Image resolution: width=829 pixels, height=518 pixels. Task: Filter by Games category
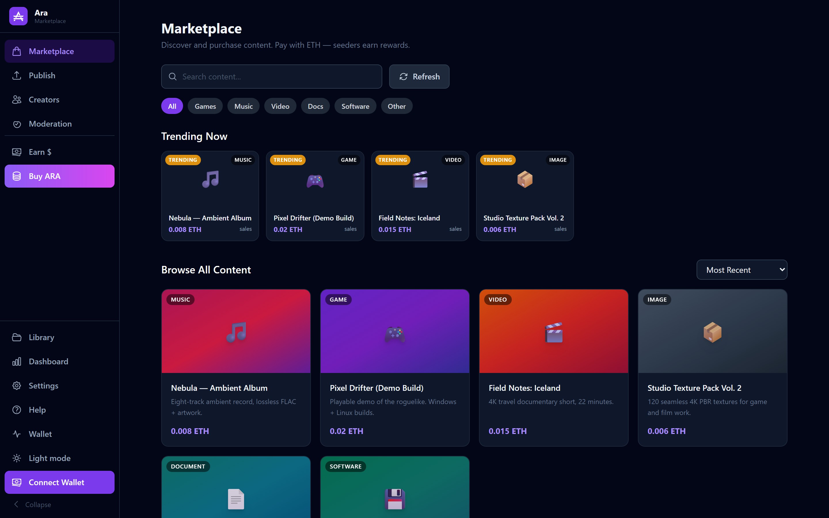pos(205,106)
